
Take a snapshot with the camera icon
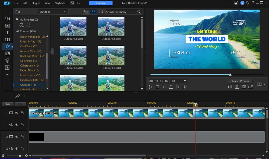coord(237,87)
